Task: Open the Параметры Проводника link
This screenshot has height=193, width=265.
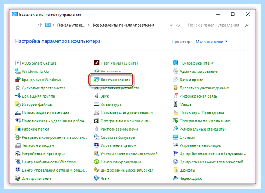Action: pos(202,113)
